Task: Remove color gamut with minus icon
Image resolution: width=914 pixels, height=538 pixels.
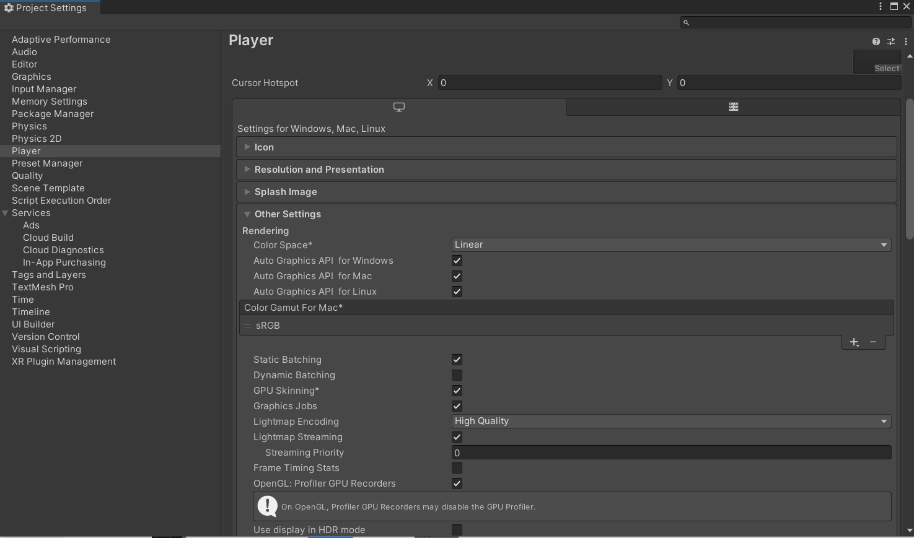Action: [x=873, y=342]
